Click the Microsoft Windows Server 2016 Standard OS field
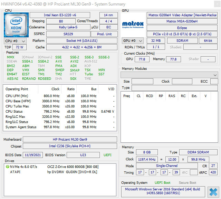221x199 pixels. pos(163,191)
